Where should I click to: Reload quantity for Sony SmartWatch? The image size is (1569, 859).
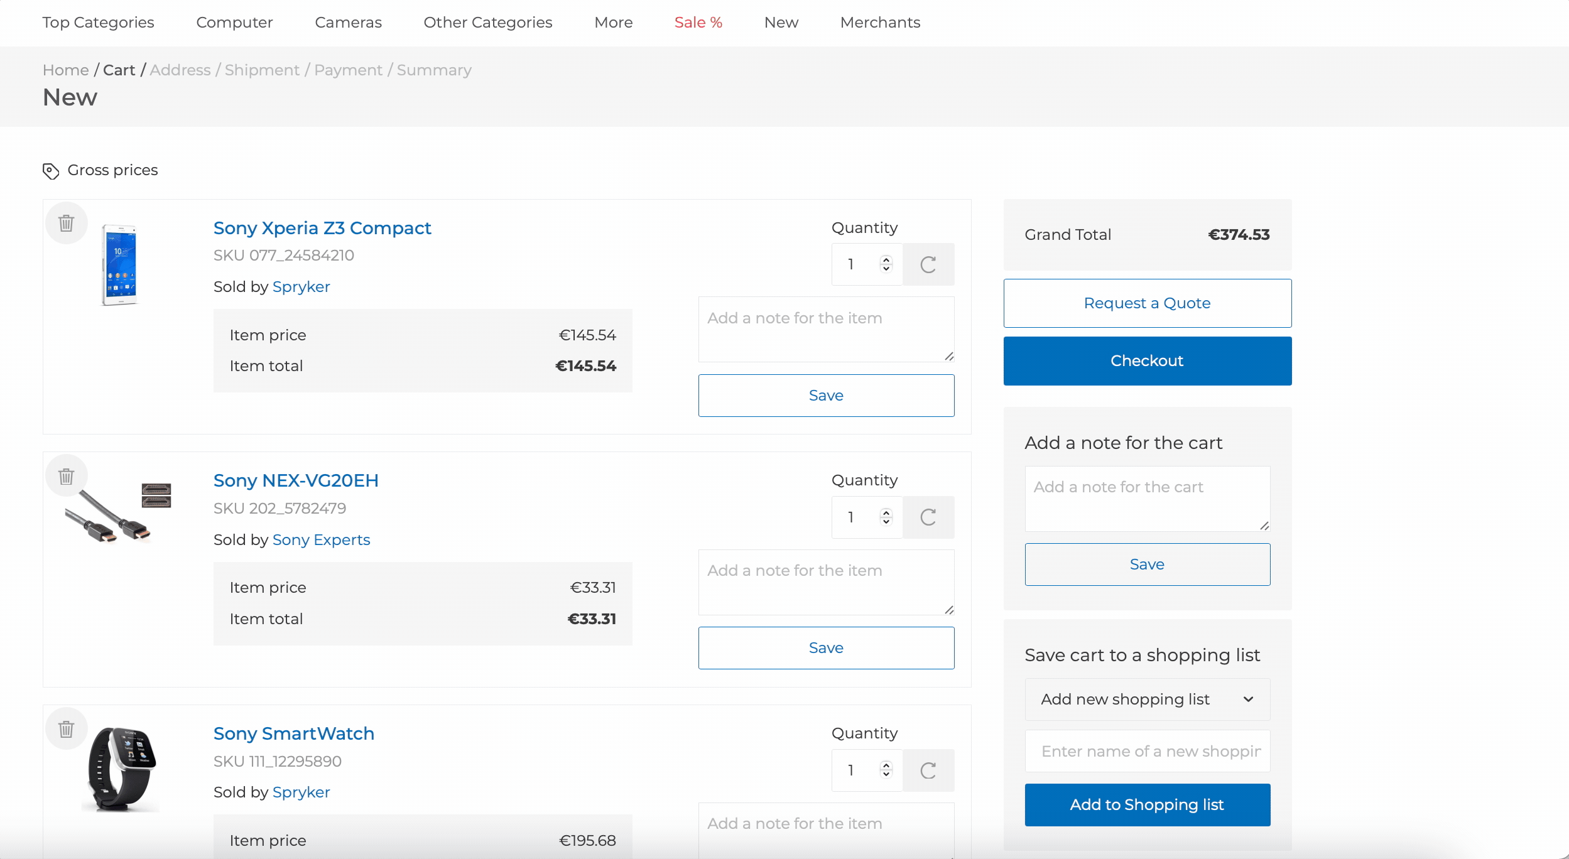point(928,770)
